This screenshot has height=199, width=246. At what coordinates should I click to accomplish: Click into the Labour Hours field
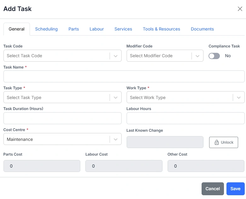click(185, 118)
